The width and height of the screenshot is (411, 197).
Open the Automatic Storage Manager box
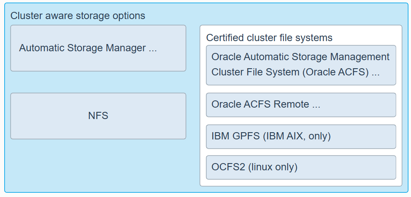click(x=98, y=48)
